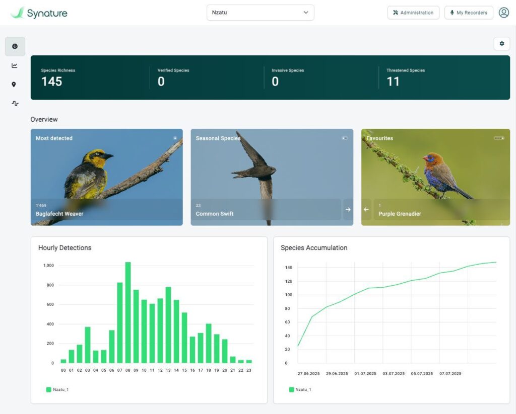516x414 pixels.
Task: Open the Administration page
Action: (413, 13)
